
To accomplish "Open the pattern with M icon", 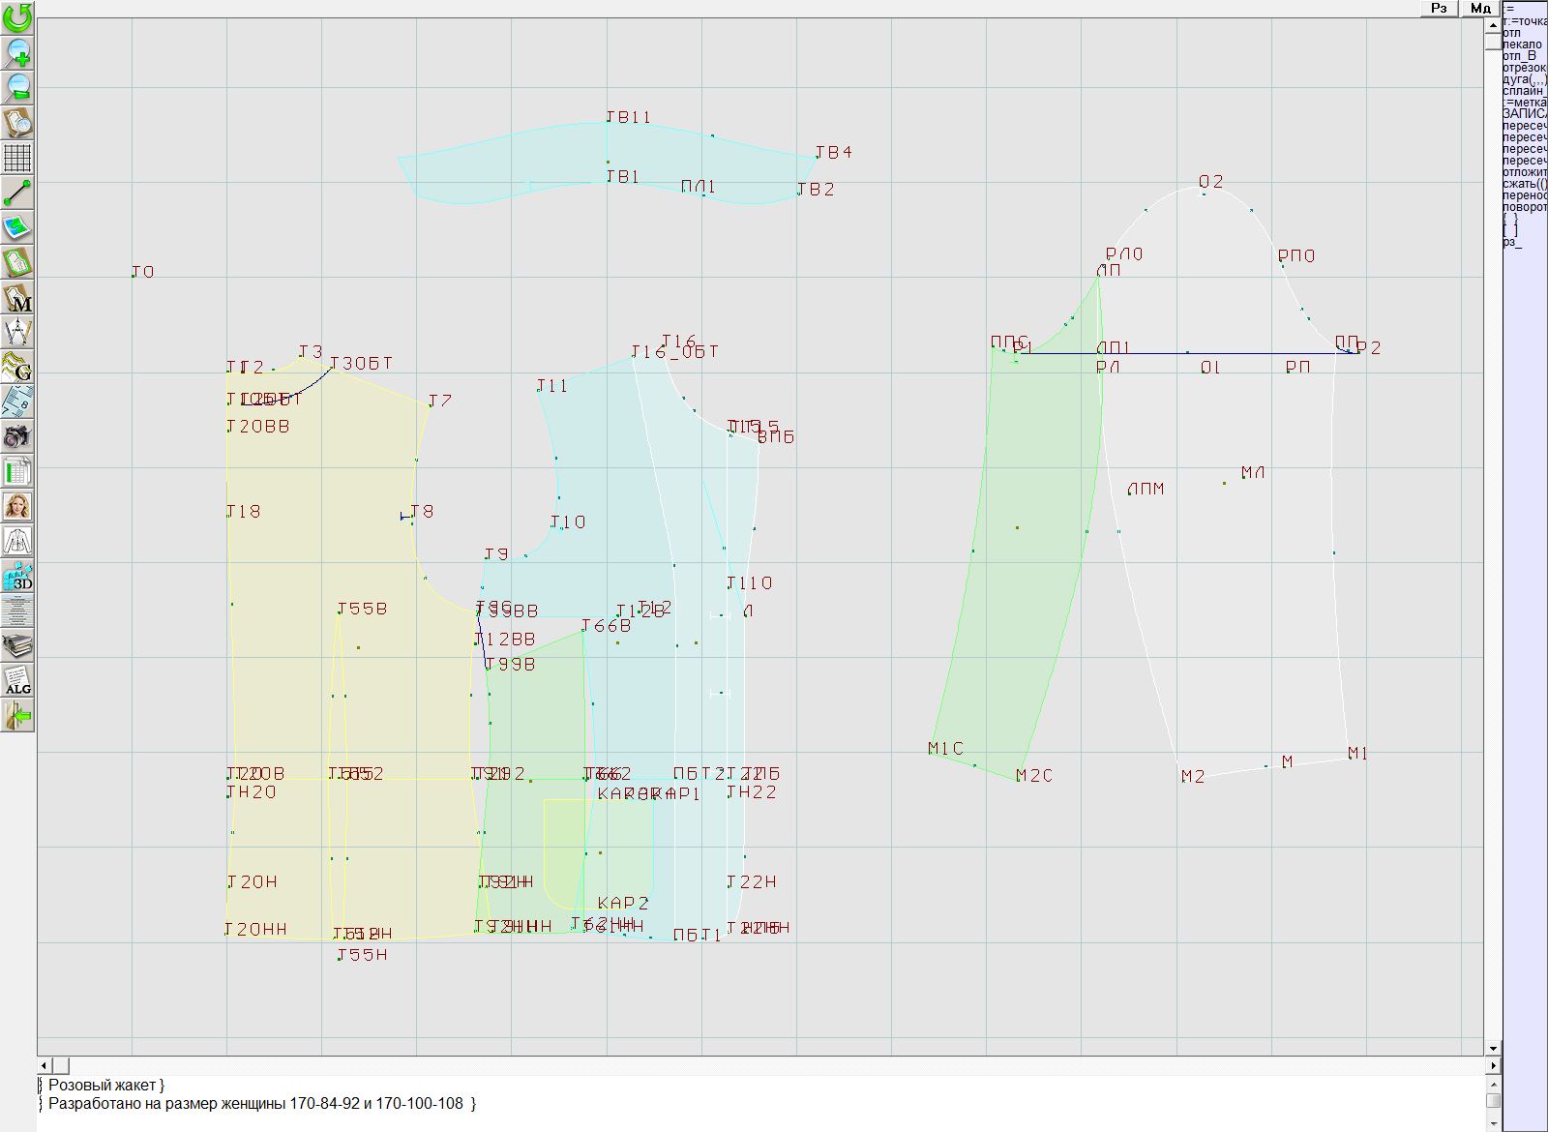I will 17,298.
